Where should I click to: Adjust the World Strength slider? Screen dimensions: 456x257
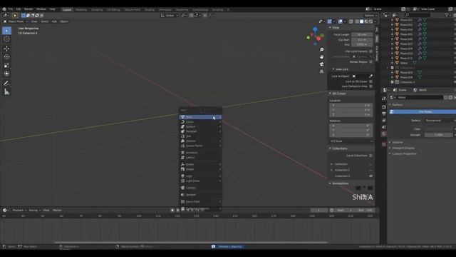point(439,135)
